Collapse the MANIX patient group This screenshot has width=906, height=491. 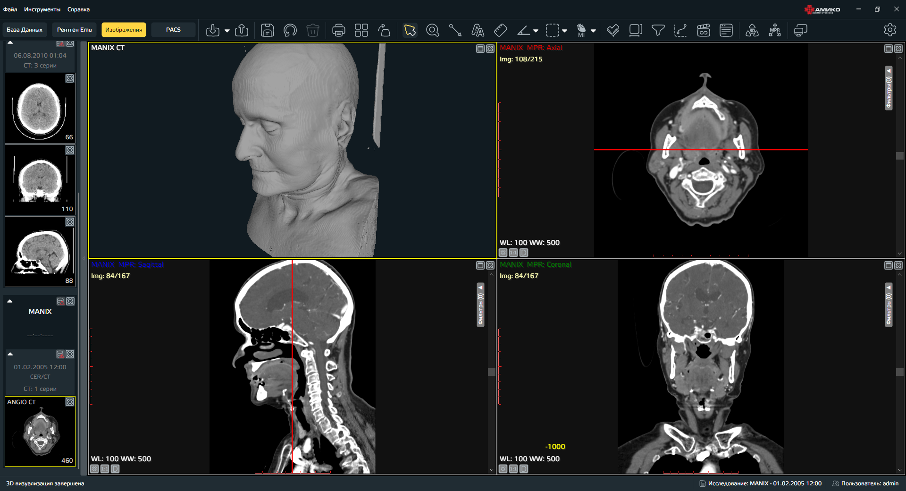9,301
